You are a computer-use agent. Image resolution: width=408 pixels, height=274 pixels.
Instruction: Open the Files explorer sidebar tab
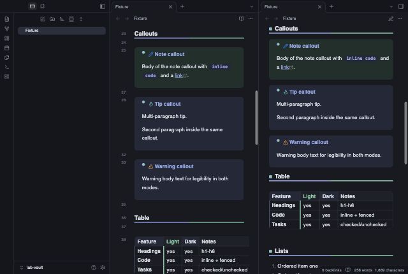point(33,6)
